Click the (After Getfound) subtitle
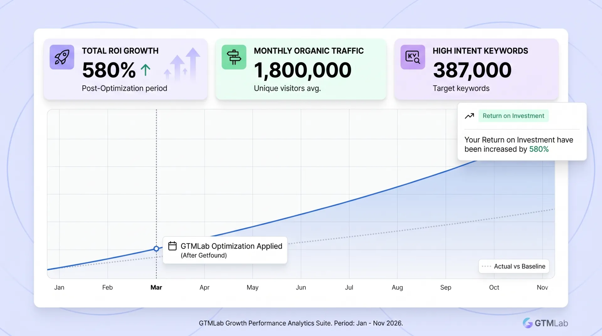This screenshot has height=336, width=602. [204, 255]
